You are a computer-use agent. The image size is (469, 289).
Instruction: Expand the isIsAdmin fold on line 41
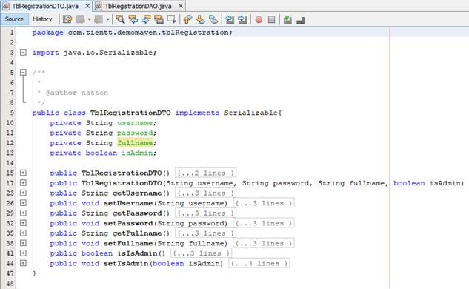coord(23,253)
